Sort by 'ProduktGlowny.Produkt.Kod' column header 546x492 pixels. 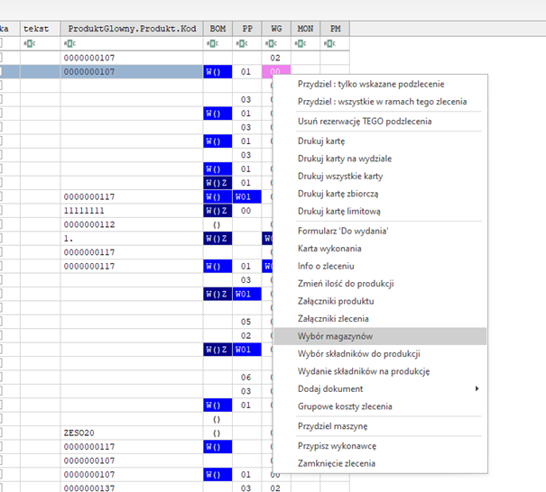132,29
